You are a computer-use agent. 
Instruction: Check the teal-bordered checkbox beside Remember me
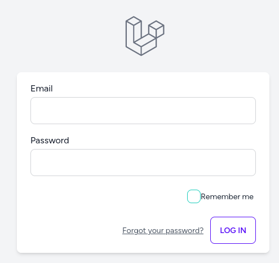[x=194, y=196]
